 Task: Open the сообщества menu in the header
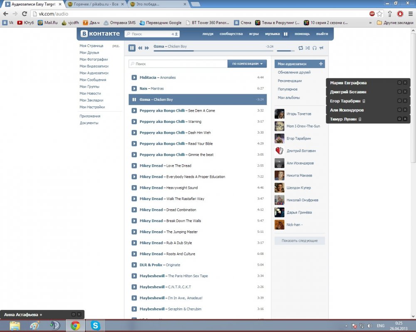tap(231, 34)
